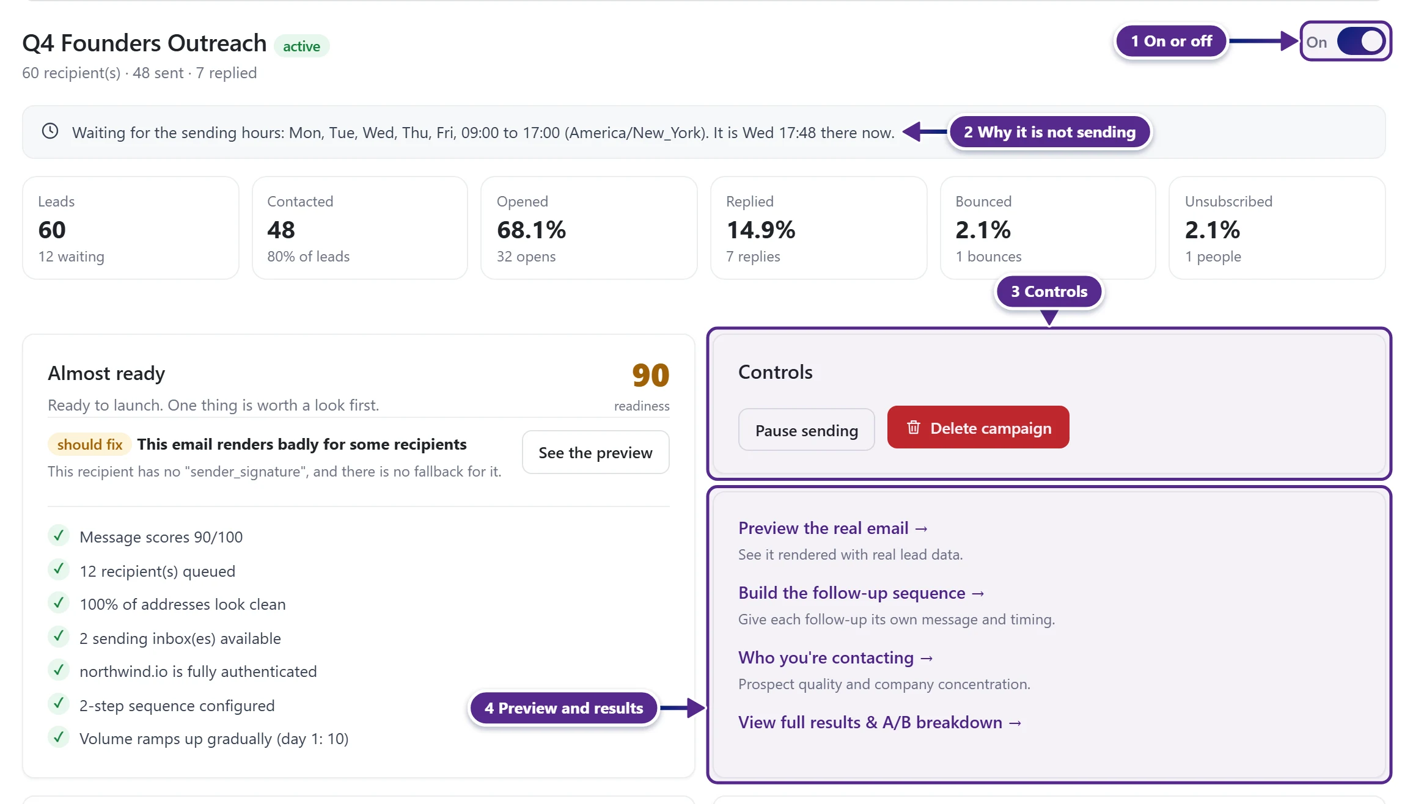Click the clock icon in waiting notice

[50, 131]
